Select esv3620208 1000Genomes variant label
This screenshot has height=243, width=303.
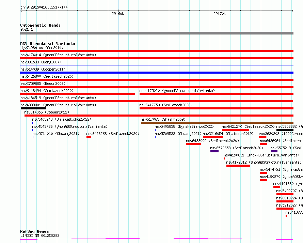281,134
